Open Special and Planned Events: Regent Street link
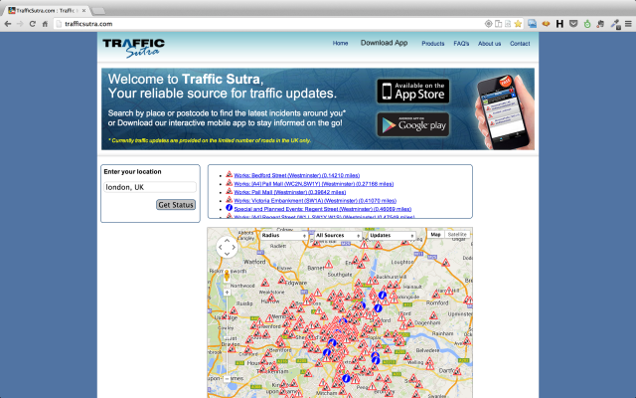Screen dimensions: 636x398 pyautogui.click(x=322, y=209)
